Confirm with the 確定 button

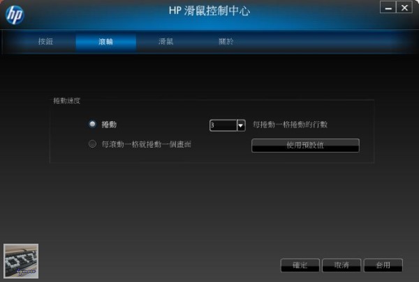tap(300, 265)
